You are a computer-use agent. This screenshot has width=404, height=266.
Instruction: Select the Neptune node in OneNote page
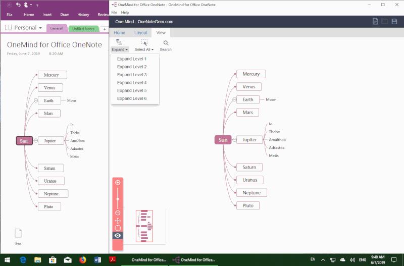[53, 194]
